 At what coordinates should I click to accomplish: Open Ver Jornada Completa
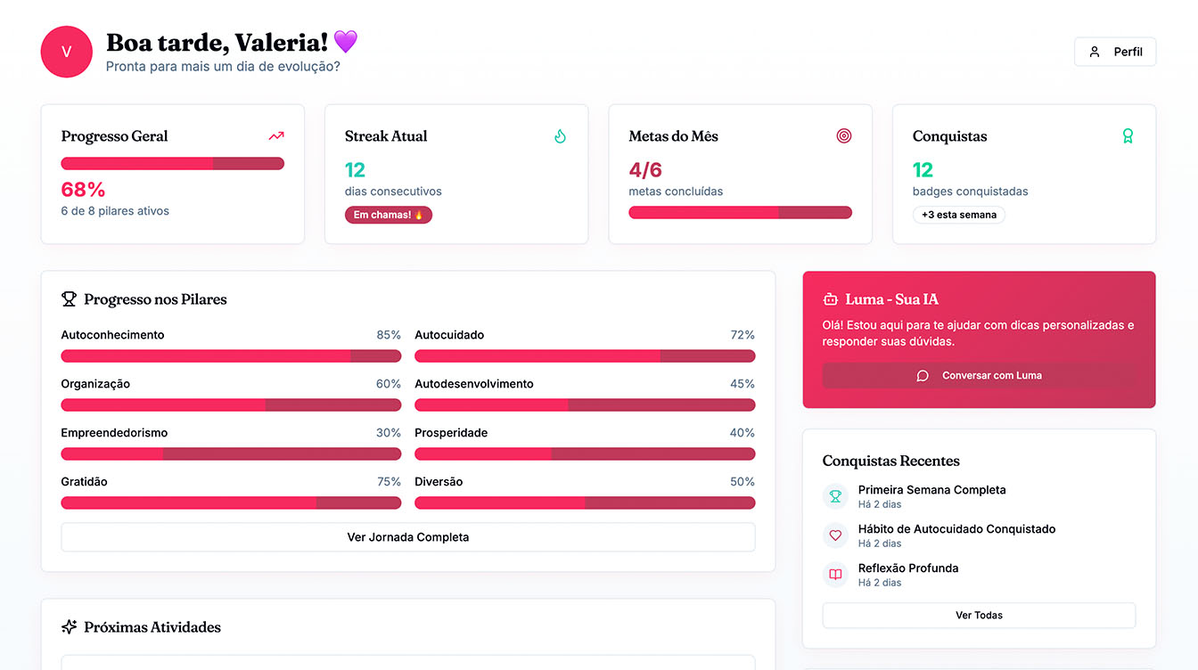tap(408, 537)
